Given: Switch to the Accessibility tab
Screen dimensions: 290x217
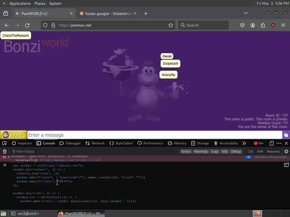Looking at the screenshot, I should 226,143.
